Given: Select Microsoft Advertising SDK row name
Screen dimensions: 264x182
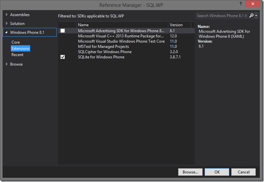Looking at the screenshot, I should [121, 31].
